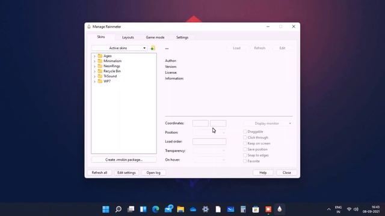Image resolution: width=385 pixels, height=216 pixels.
Task: Click the Rainmeter icon in the taskbar
Action: tap(279, 209)
